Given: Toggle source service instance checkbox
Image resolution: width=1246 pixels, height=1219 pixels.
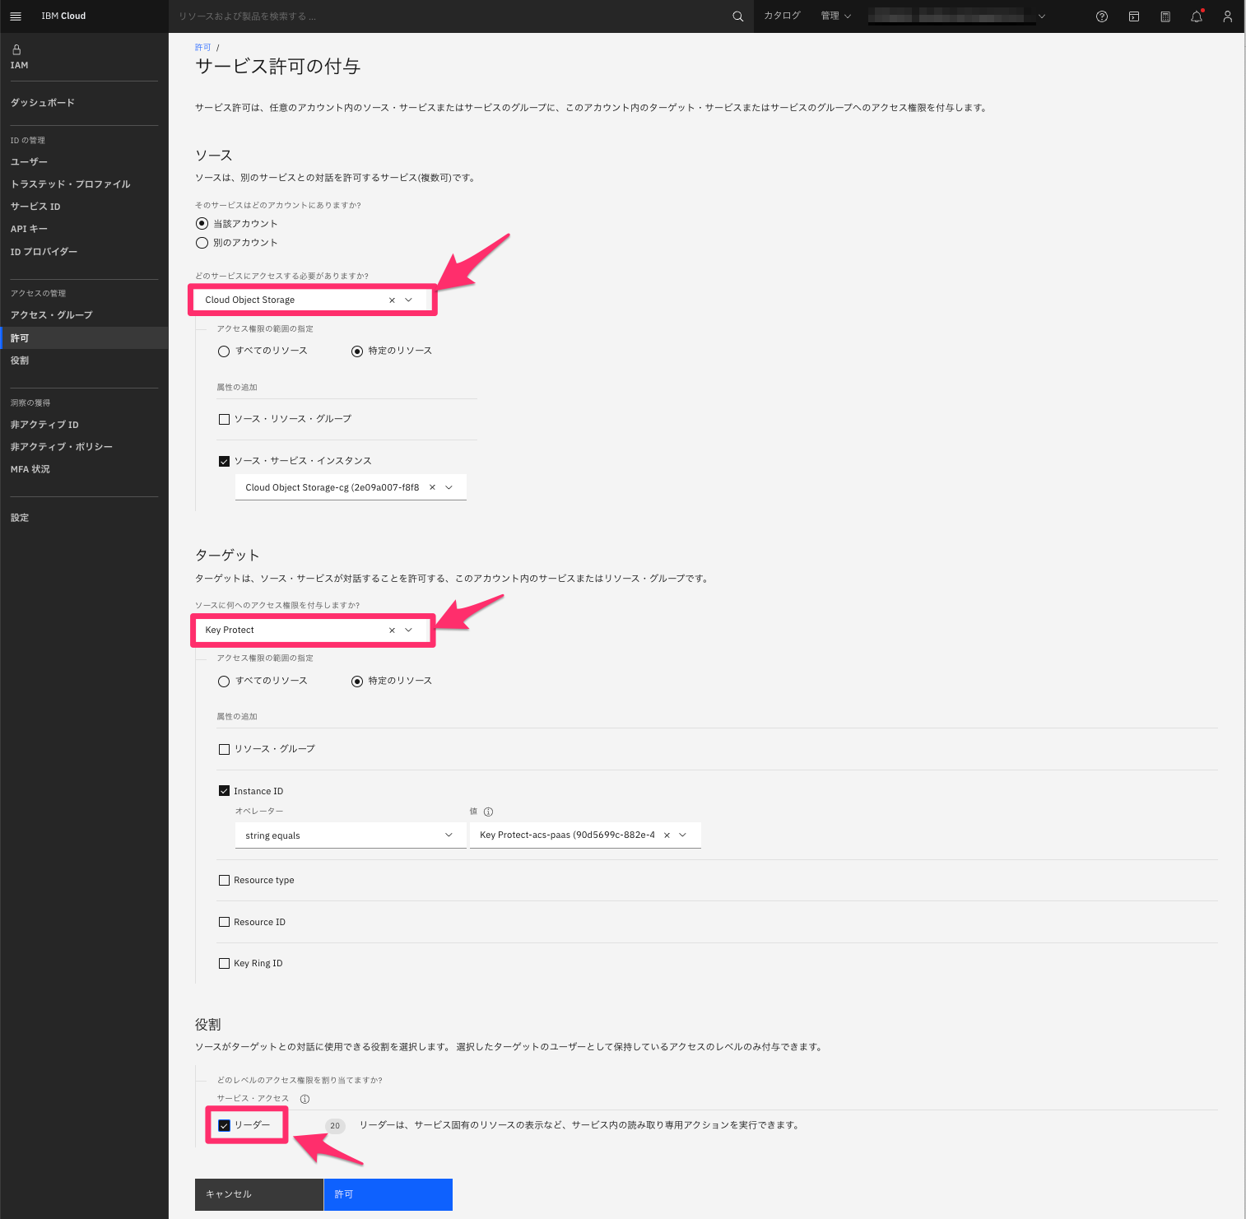Looking at the screenshot, I should point(224,462).
